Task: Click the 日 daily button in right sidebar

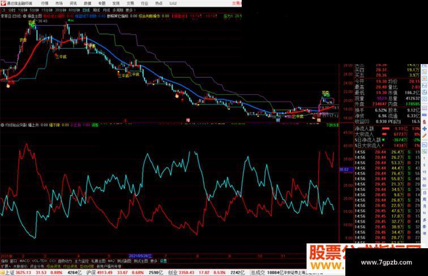Action: point(425,193)
